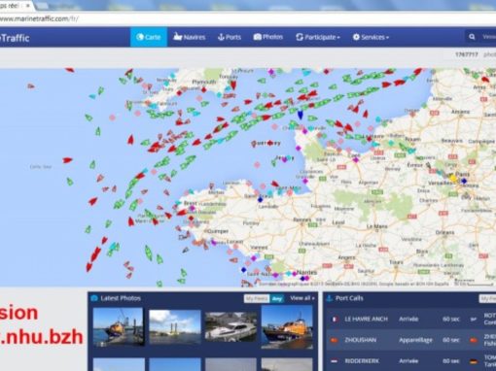The height and width of the screenshot is (371, 496).
Task: Open the white motor yacht thumbnail
Action: (x=230, y=327)
